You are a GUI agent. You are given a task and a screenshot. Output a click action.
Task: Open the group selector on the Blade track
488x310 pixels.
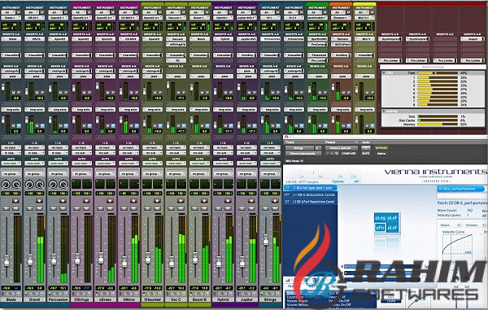pyautogui.click(x=11, y=173)
